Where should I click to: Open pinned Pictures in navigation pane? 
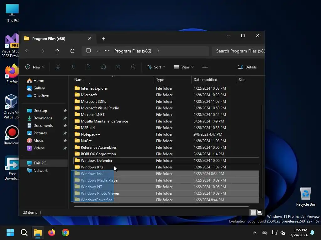(44, 133)
